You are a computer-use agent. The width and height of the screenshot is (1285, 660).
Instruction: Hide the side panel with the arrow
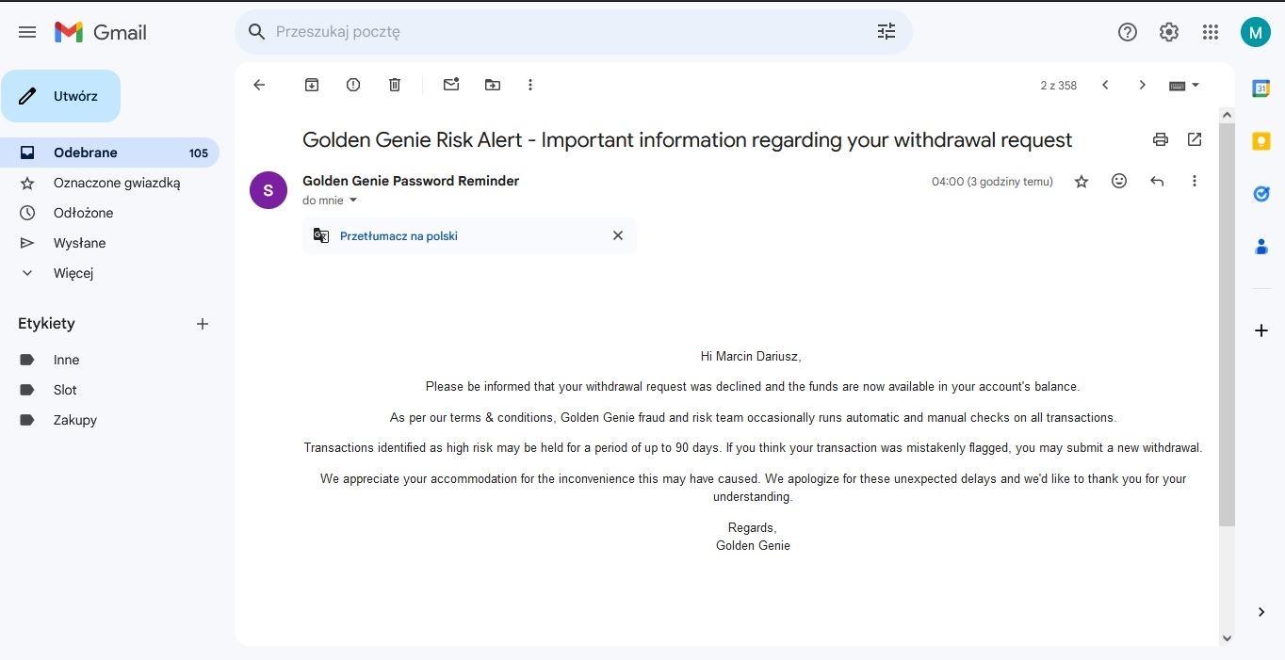[1261, 612]
